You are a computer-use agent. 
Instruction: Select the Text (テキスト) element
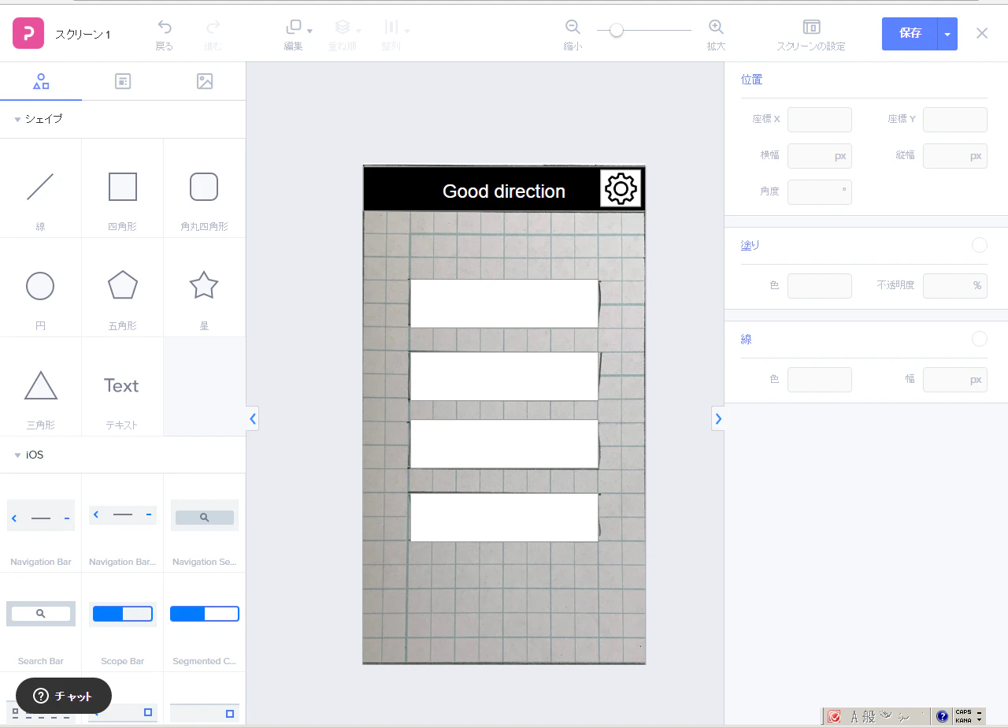tap(121, 385)
